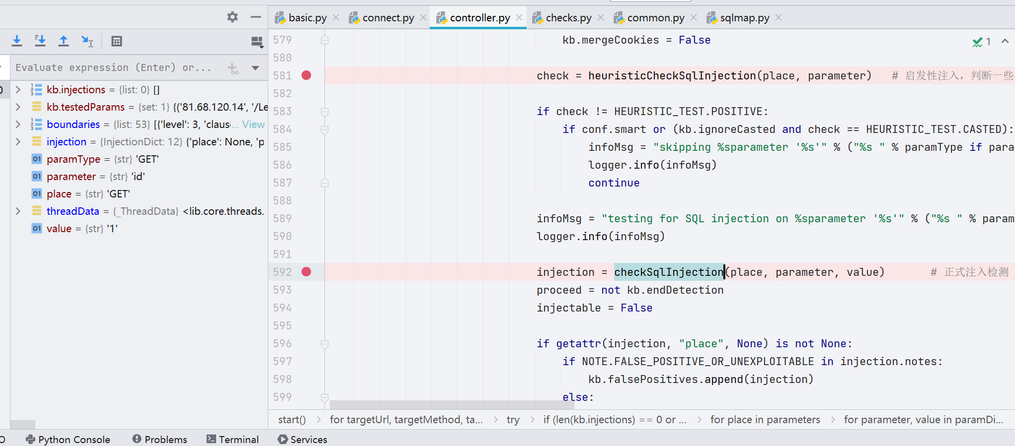The image size is (1015, 446).
Task: Open debugger settings gear
Action: 233,17
